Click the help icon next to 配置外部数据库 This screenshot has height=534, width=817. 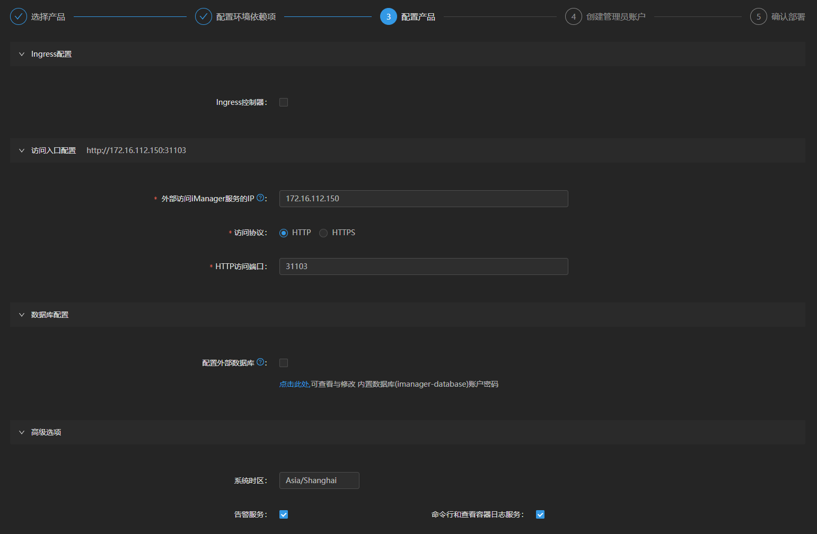point(260,362)
